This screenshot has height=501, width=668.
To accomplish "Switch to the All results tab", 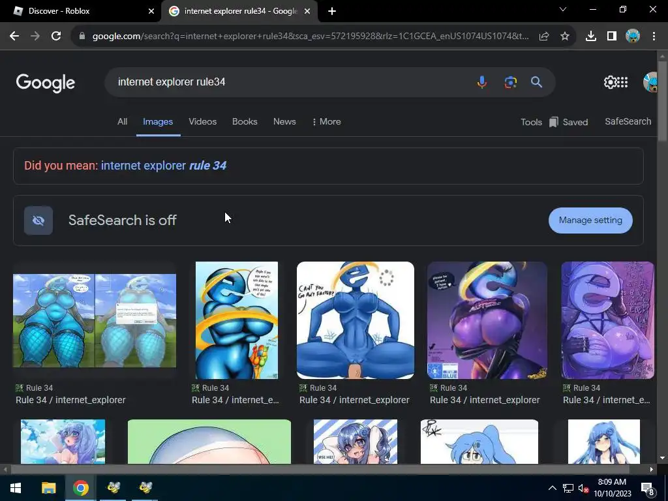I will [x=122, y=122].
